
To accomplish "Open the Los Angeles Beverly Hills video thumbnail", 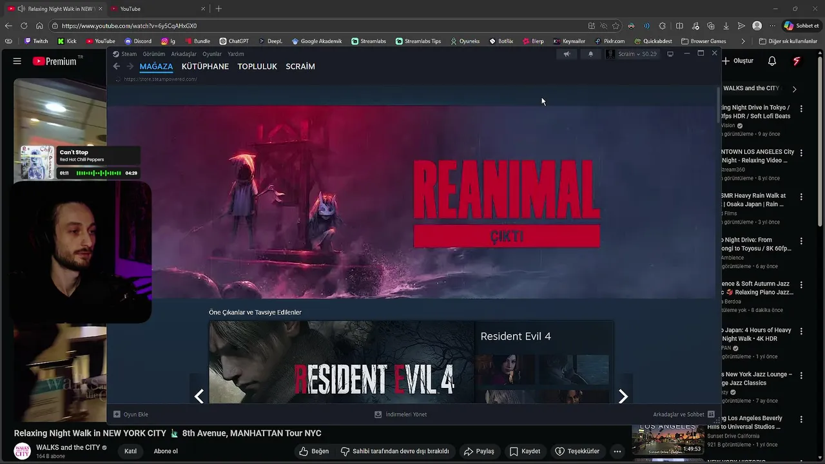I will pos(668,439).
